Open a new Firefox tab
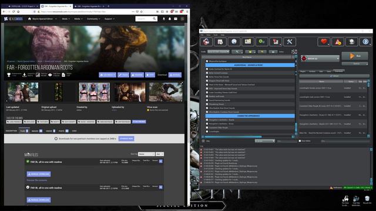The width and height of the screenshot is (376, 211). (x=108, y=6)
